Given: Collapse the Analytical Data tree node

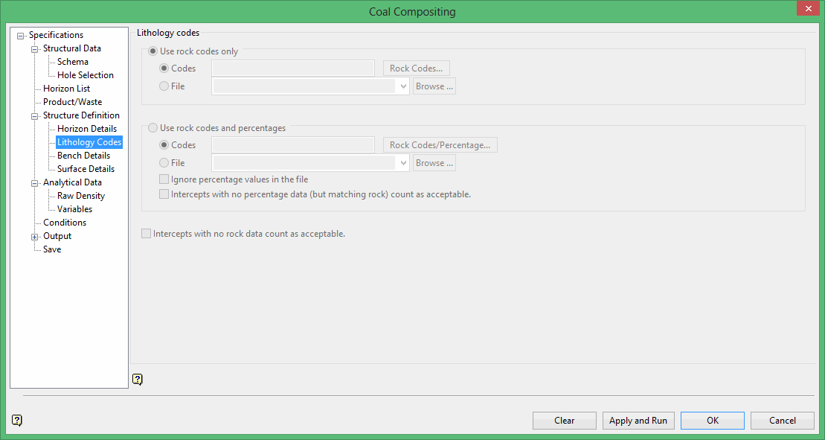Looking at the screenshot, I should coord(35,183).
